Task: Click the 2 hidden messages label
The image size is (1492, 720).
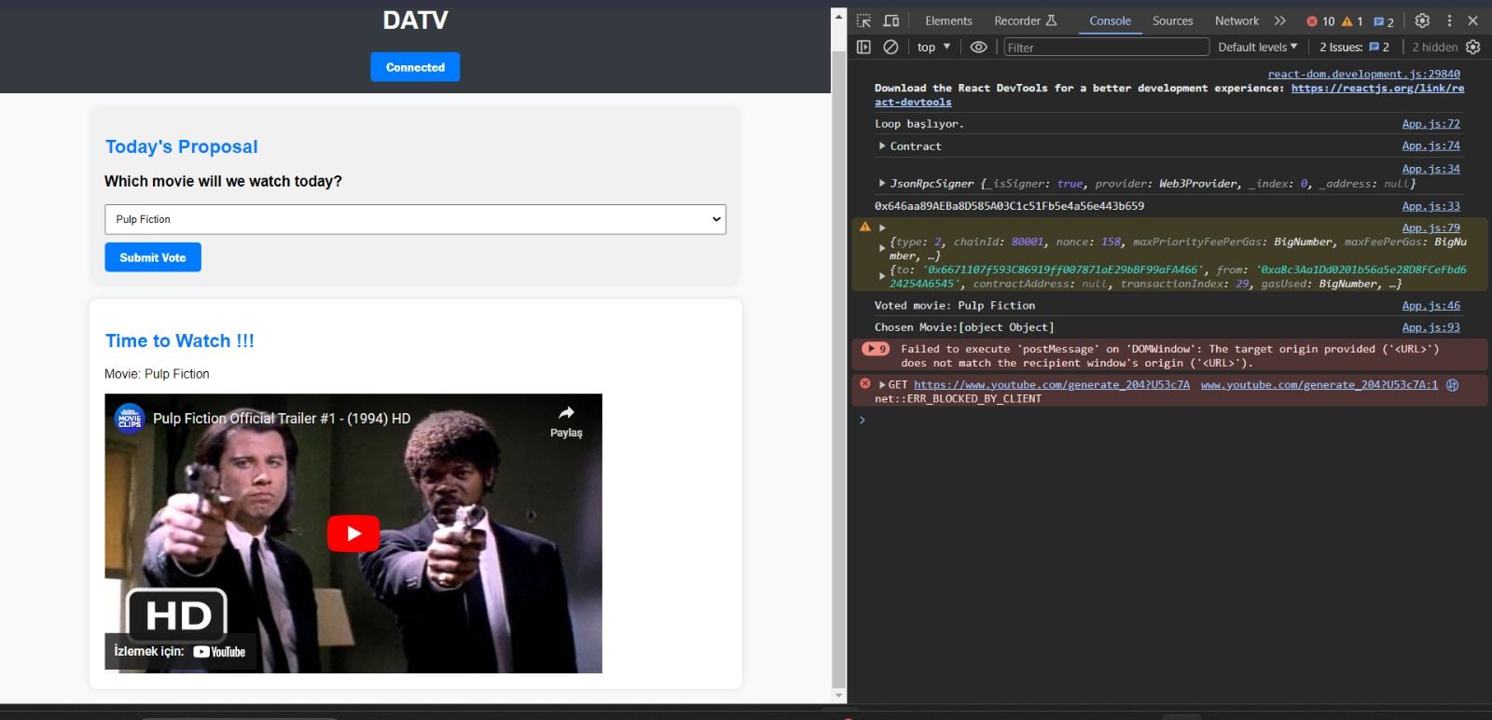Action: (1434, 47)
